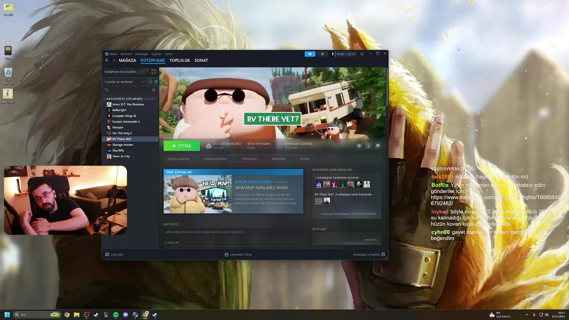Click the İndirmeleri Yönet download icon
The height and width of the screenshot is (320, 569).
coord(226,255)
